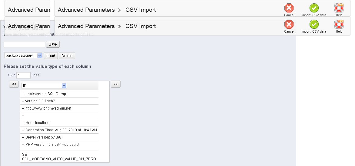Focus the configuration name text field
This screenshot has width=355, height=166.
(x=24, y=44)
